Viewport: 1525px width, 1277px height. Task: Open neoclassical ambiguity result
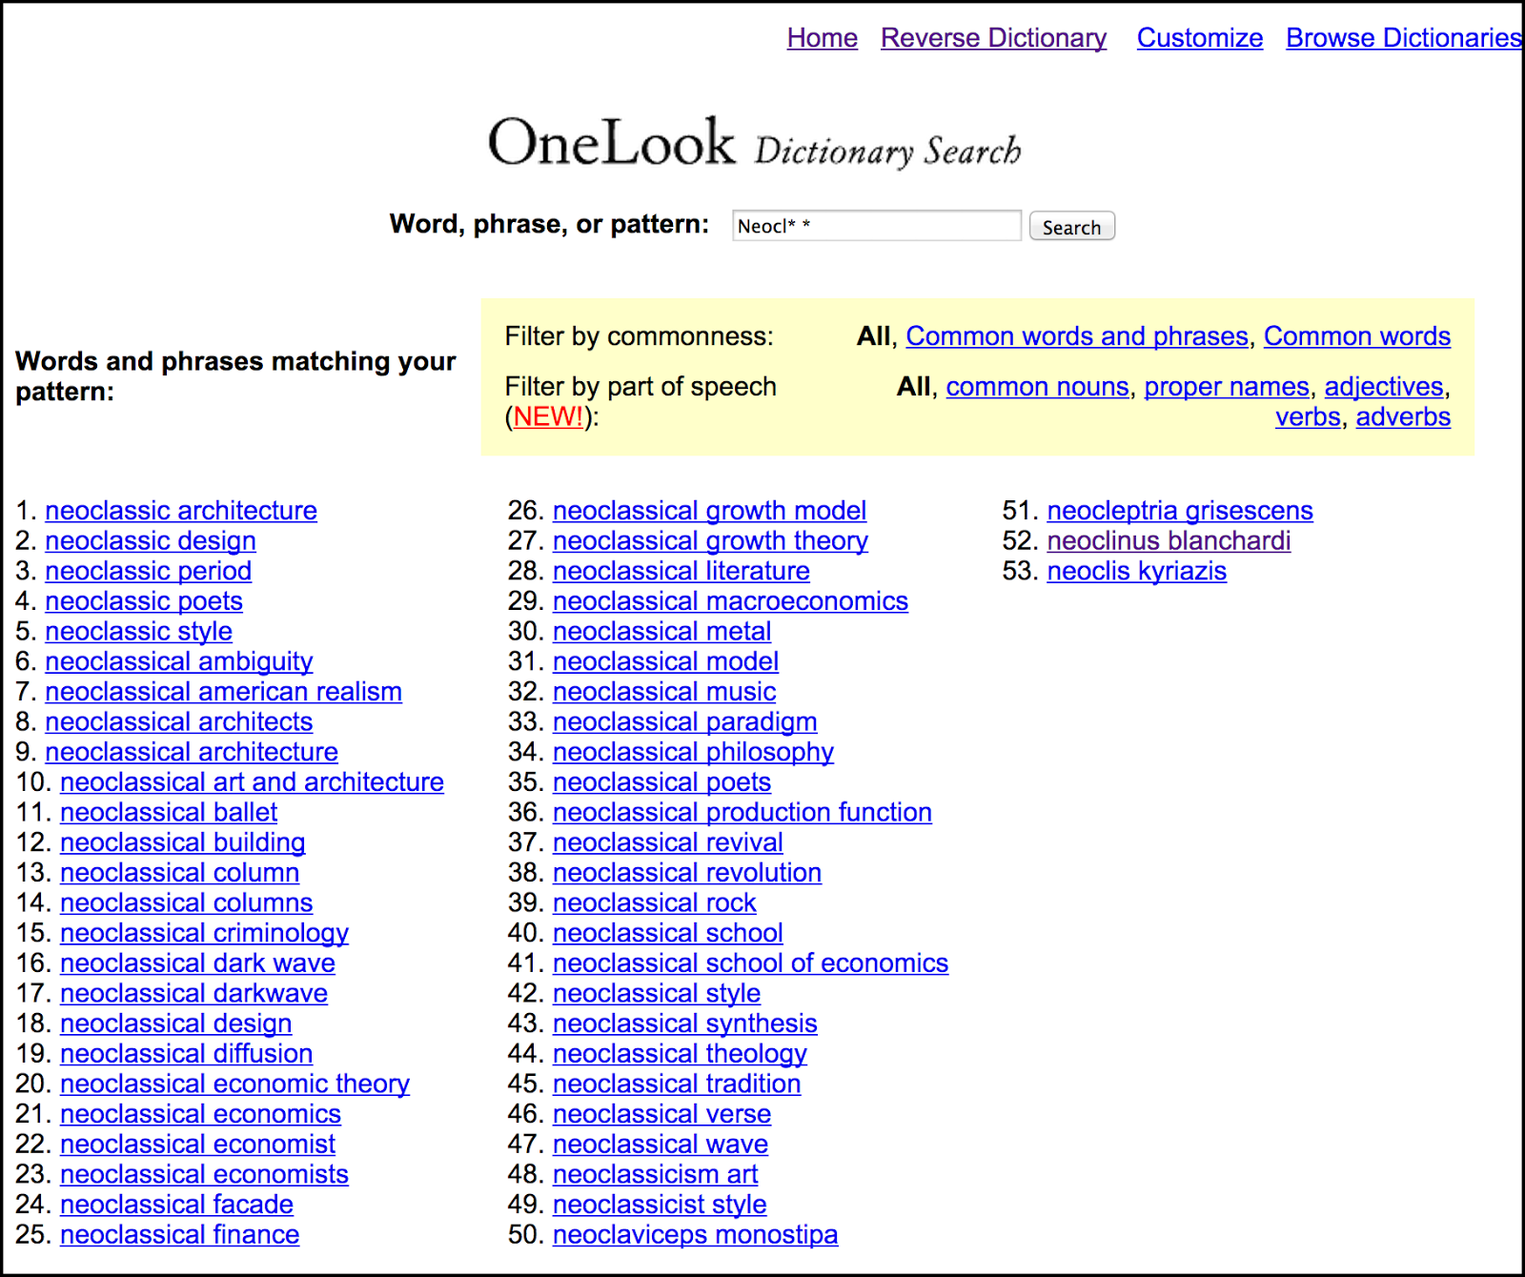[178, 661]
